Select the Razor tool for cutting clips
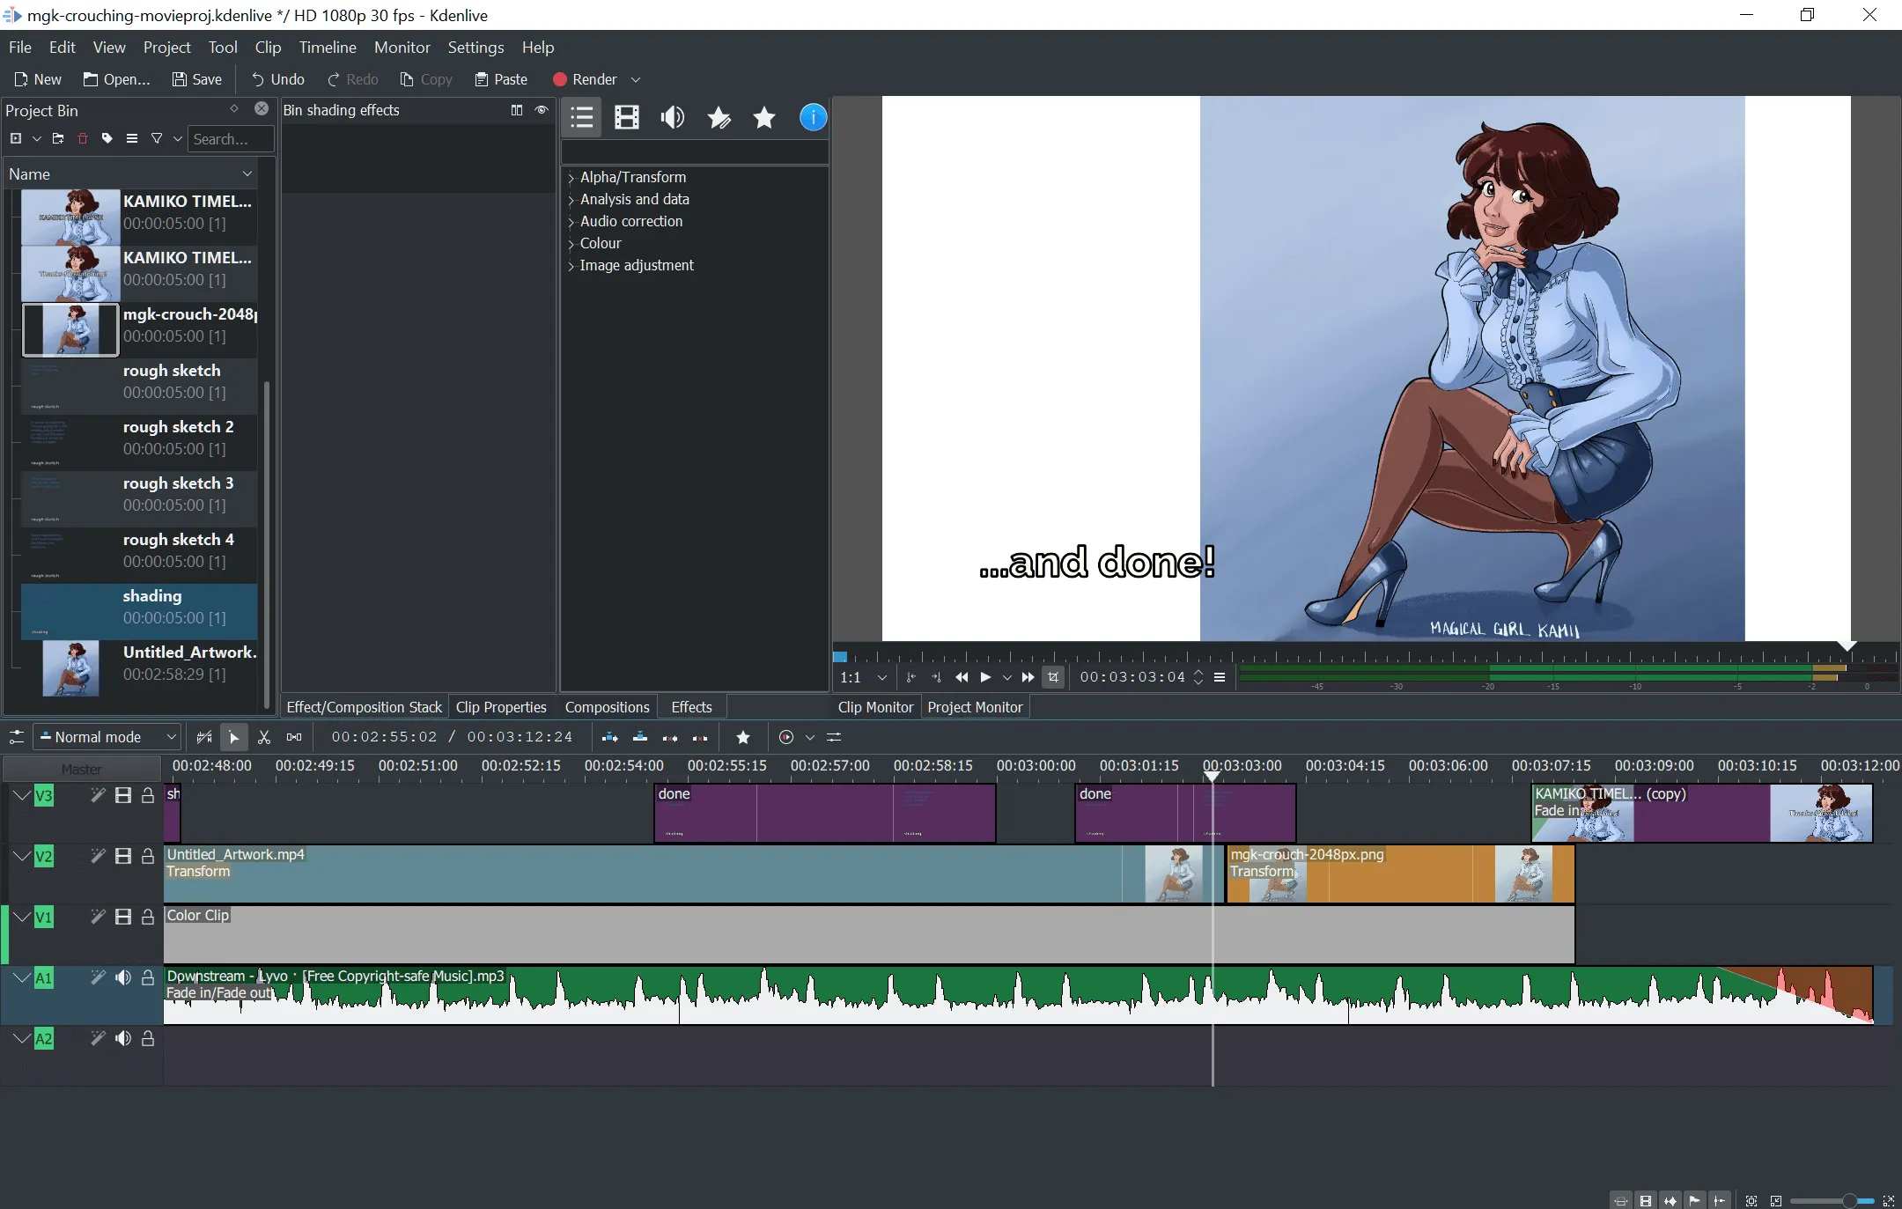 point(263,738)
